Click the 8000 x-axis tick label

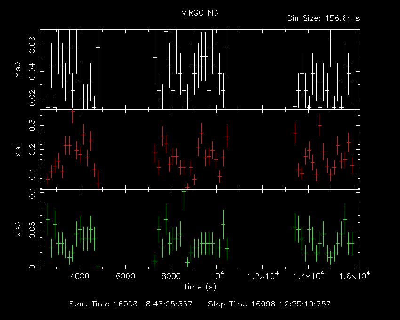click(x=171, y=276)
